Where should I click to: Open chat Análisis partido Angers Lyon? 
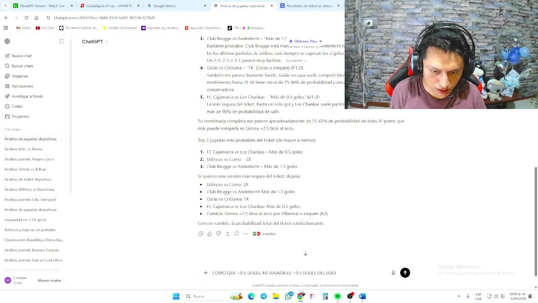29,159
